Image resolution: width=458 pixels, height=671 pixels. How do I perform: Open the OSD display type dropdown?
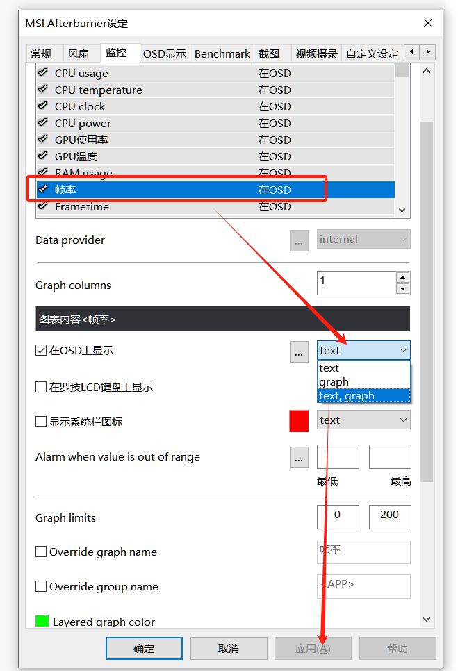pyautogui.click(x=363, y=351)
